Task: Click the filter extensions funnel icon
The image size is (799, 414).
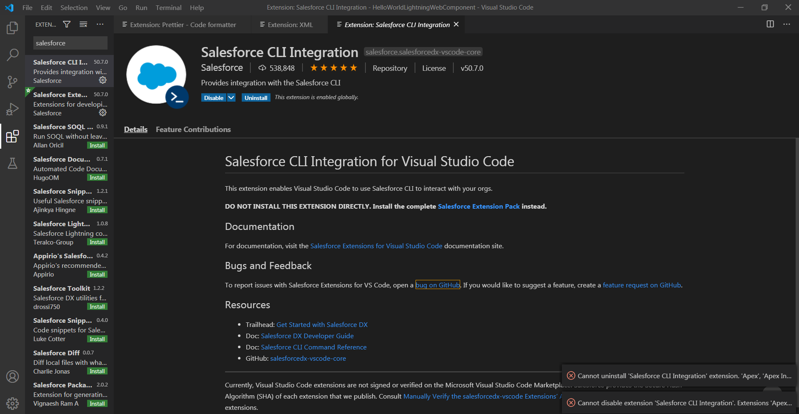Action: [x=66, y=24]
